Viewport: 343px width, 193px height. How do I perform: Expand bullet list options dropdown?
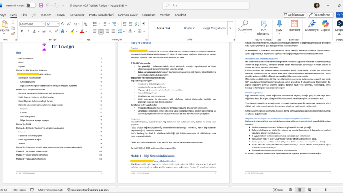tap(99, 24)
